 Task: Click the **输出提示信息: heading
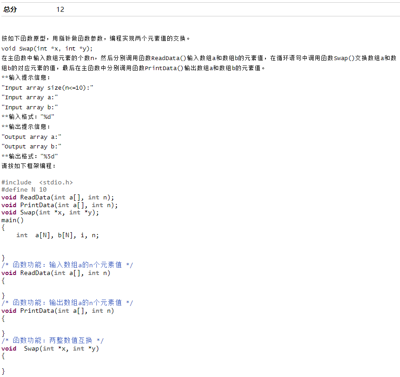(x=26, y=127)
